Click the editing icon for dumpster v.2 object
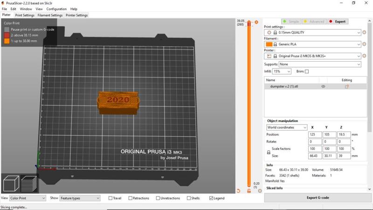The height and width of the screenshot is (210, 373). (x=347, y=86)
